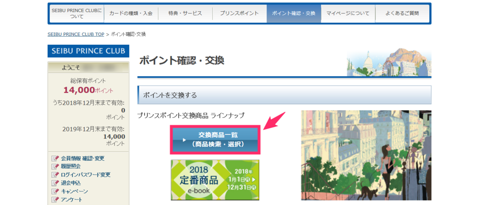Open the SEIBU PRINCE CLUBについて tab

77,14
